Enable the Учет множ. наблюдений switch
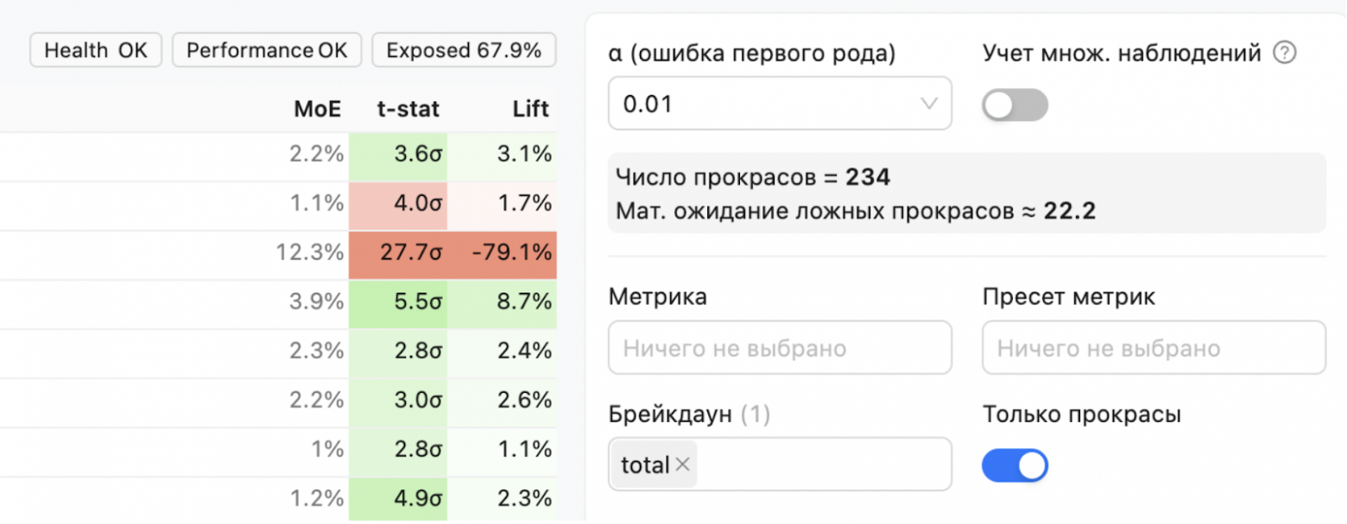This screenshot has height=524, width=1347. click(1015, 104)
